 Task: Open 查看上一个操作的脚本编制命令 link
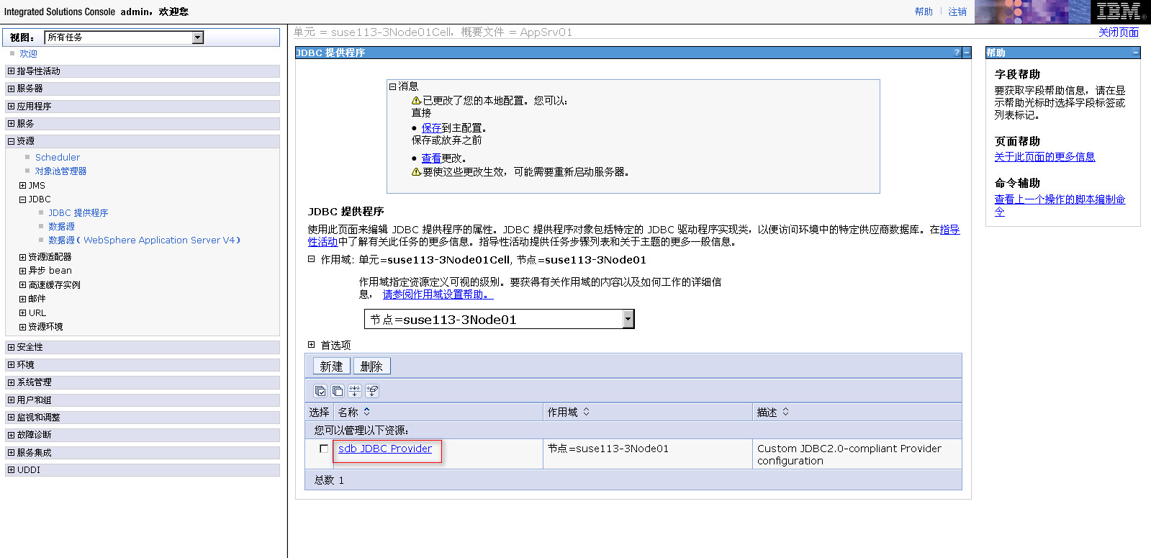tap(1060, 205)
